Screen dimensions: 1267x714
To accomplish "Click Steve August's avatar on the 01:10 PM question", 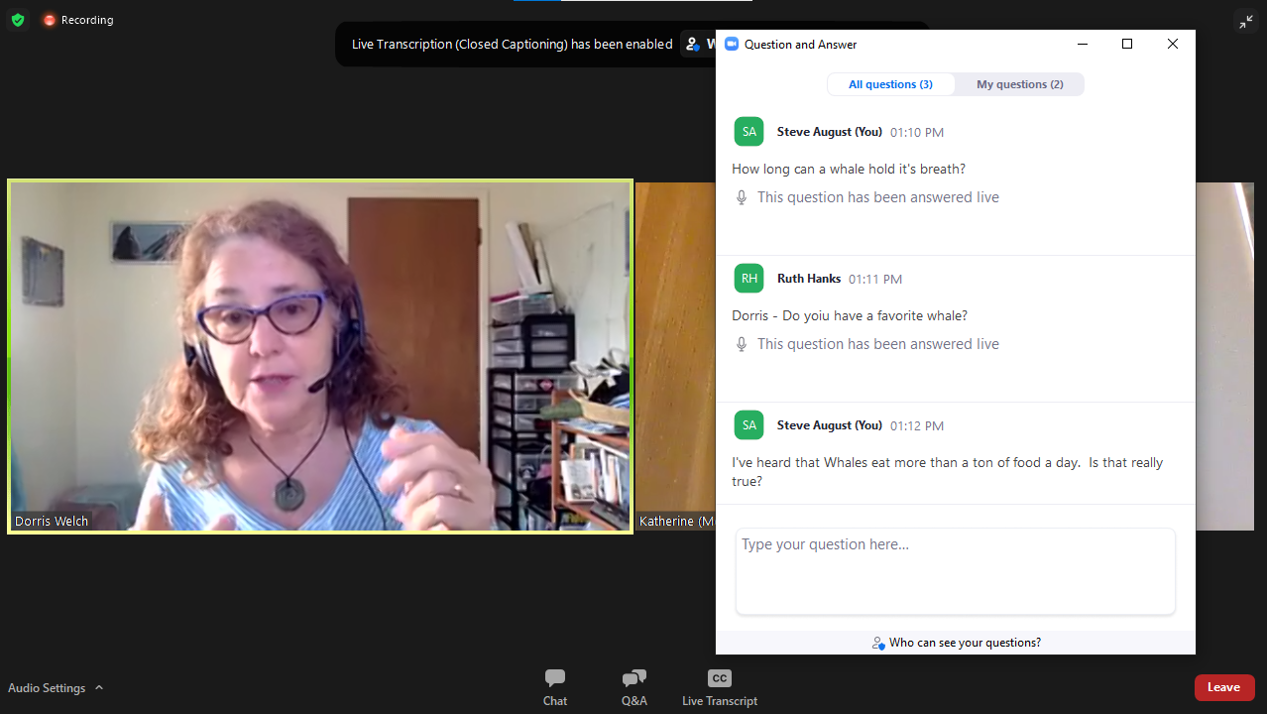I will point(749,132).
